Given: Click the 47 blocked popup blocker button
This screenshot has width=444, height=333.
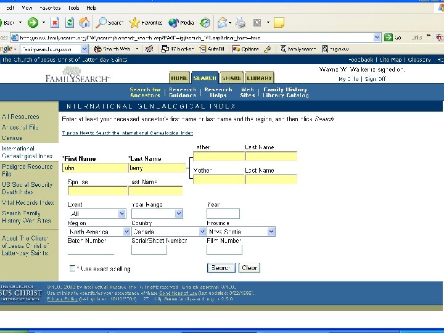Looking at the screenshot, I should pyautogui.click(x=177, y=49).
